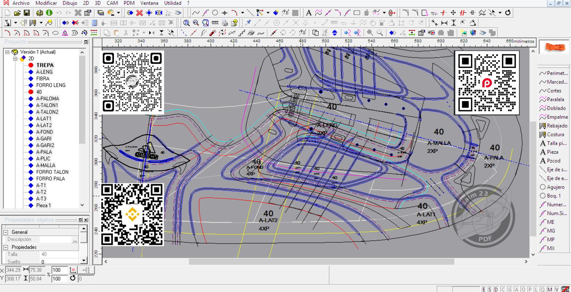Collapse the Versión 1 (Actual) tree node
The width and height of the screenshot is (571, 292).
click(x=8, y=52)
